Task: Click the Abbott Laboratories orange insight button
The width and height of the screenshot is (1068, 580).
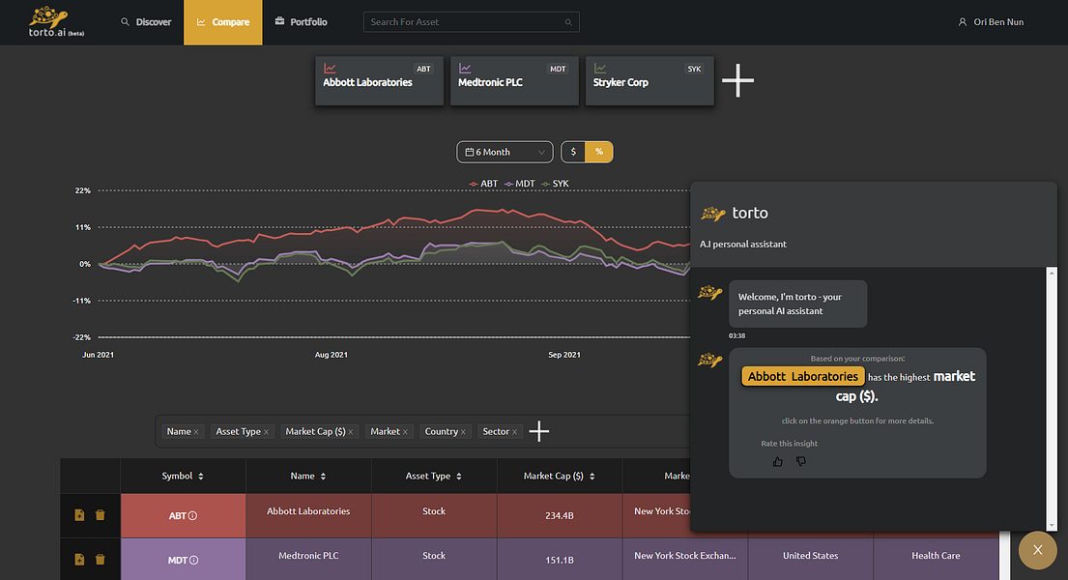Action: [x=803, y=376]
